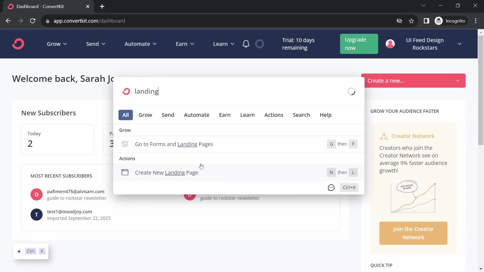Click the loading spinner icon in search

tap(351, 91)
